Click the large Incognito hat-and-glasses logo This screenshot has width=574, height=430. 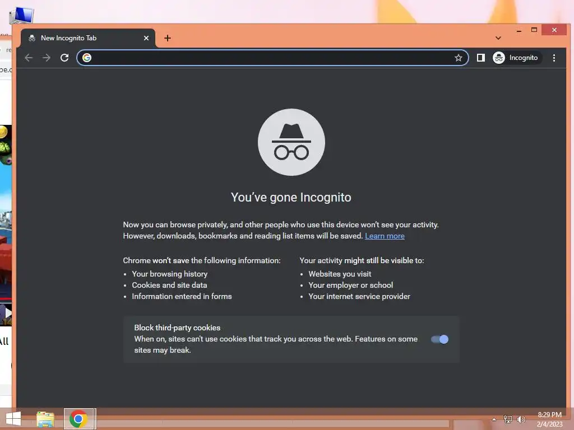[x=291, y=142]
